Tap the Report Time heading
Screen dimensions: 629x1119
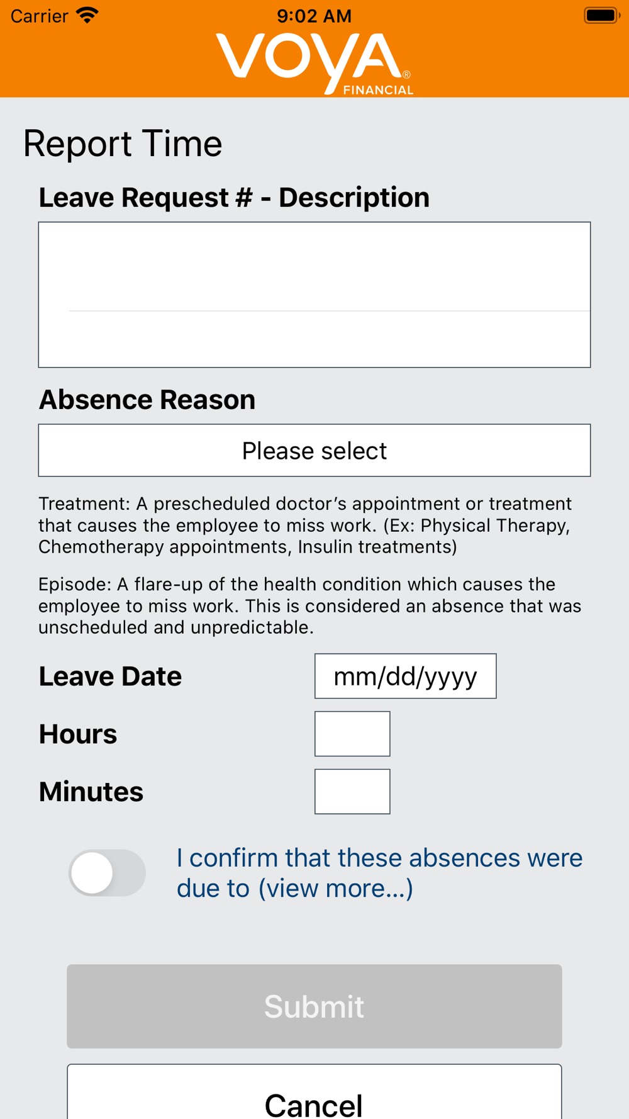point(123,143)
